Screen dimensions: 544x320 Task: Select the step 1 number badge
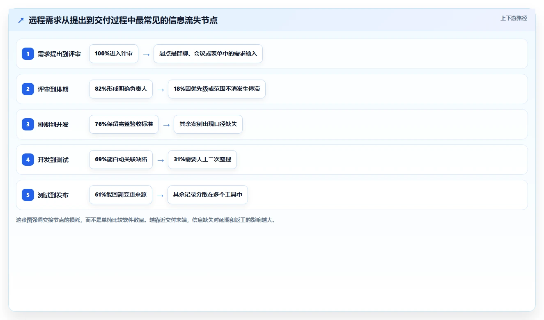(x=28, y=54)
